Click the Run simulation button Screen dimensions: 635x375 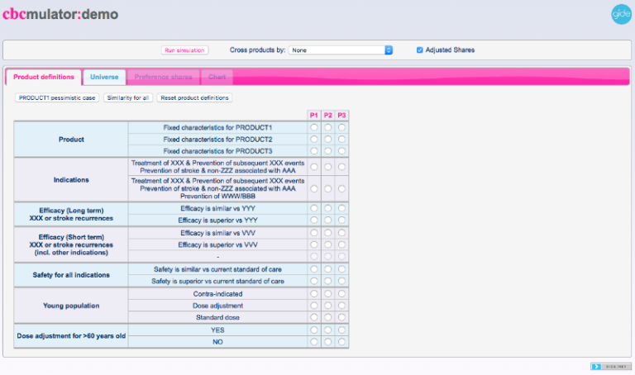(x=184, y=50)
